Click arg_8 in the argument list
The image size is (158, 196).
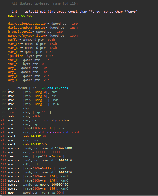(x=13, y=72)
